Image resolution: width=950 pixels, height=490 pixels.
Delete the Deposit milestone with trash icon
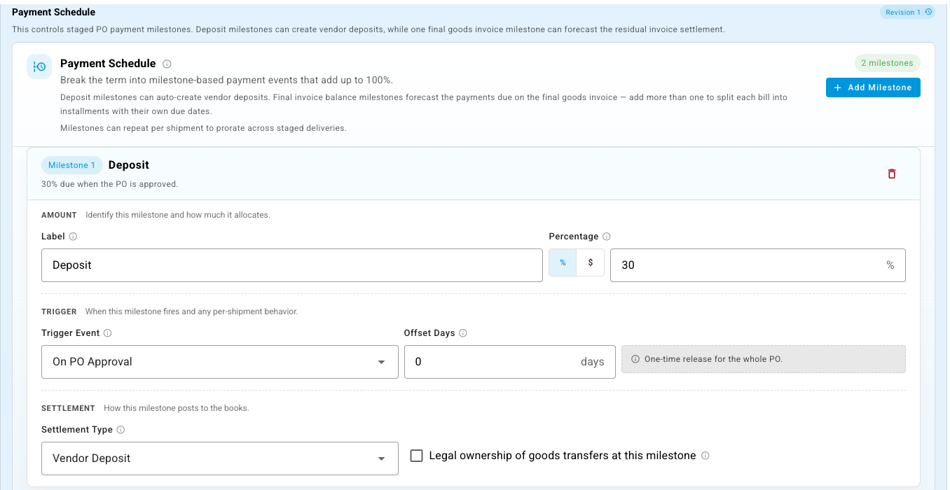(892, 174)
